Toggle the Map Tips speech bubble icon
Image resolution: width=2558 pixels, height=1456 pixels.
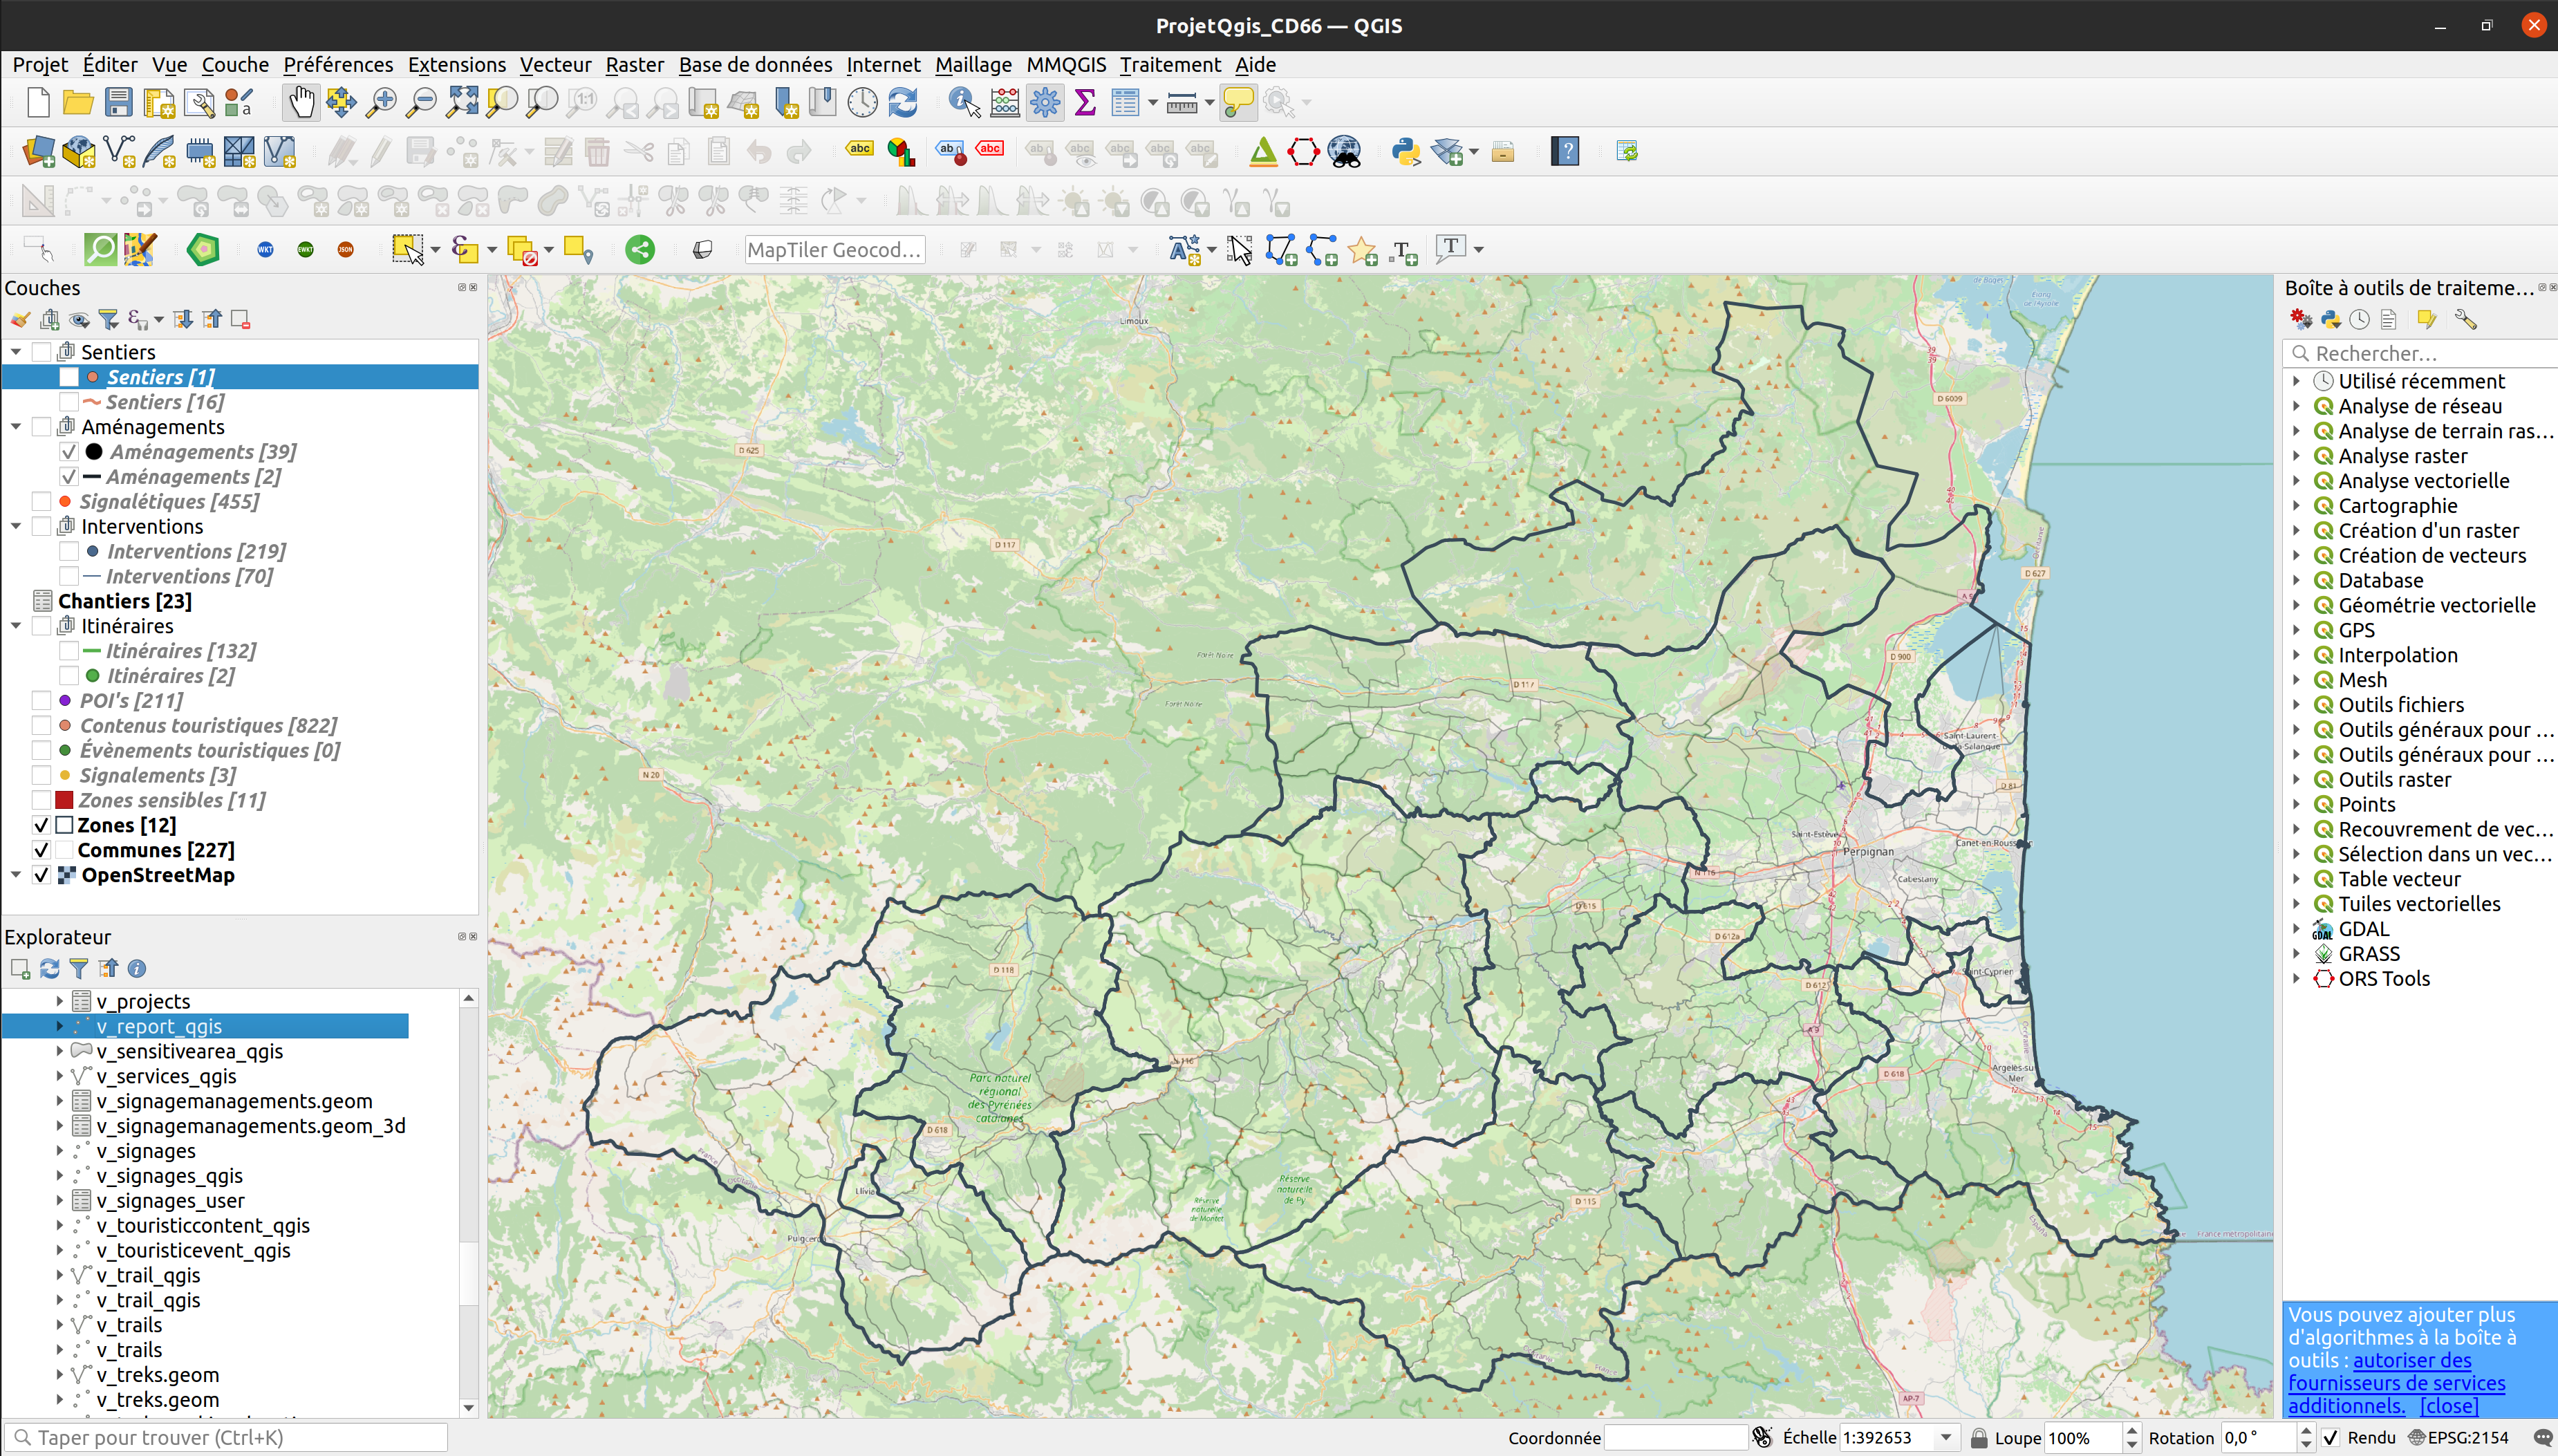click(1238, 102)
